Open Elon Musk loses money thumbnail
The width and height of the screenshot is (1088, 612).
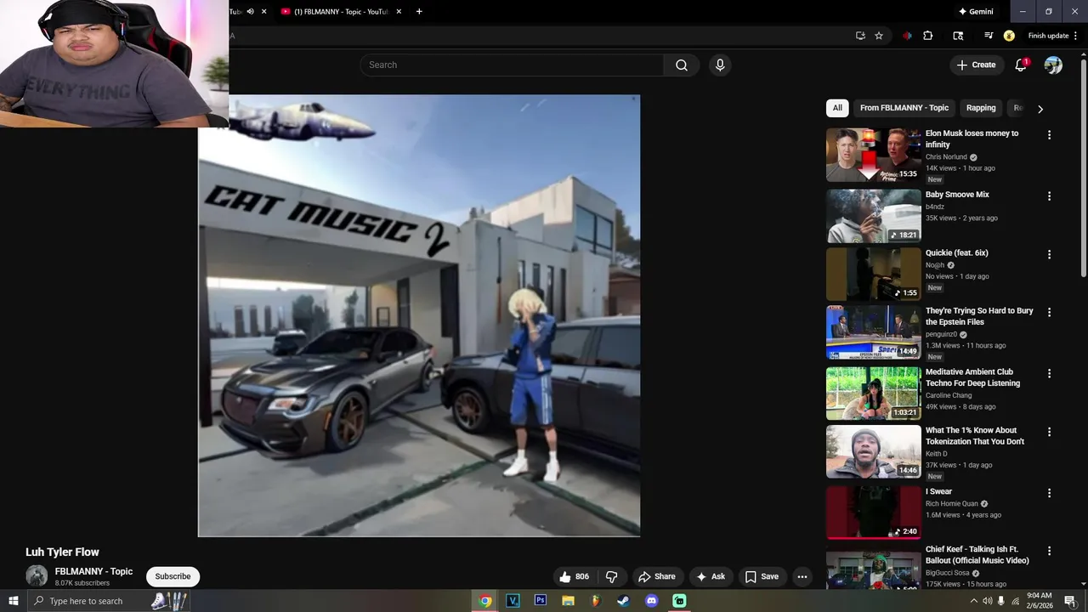point(874,155)
